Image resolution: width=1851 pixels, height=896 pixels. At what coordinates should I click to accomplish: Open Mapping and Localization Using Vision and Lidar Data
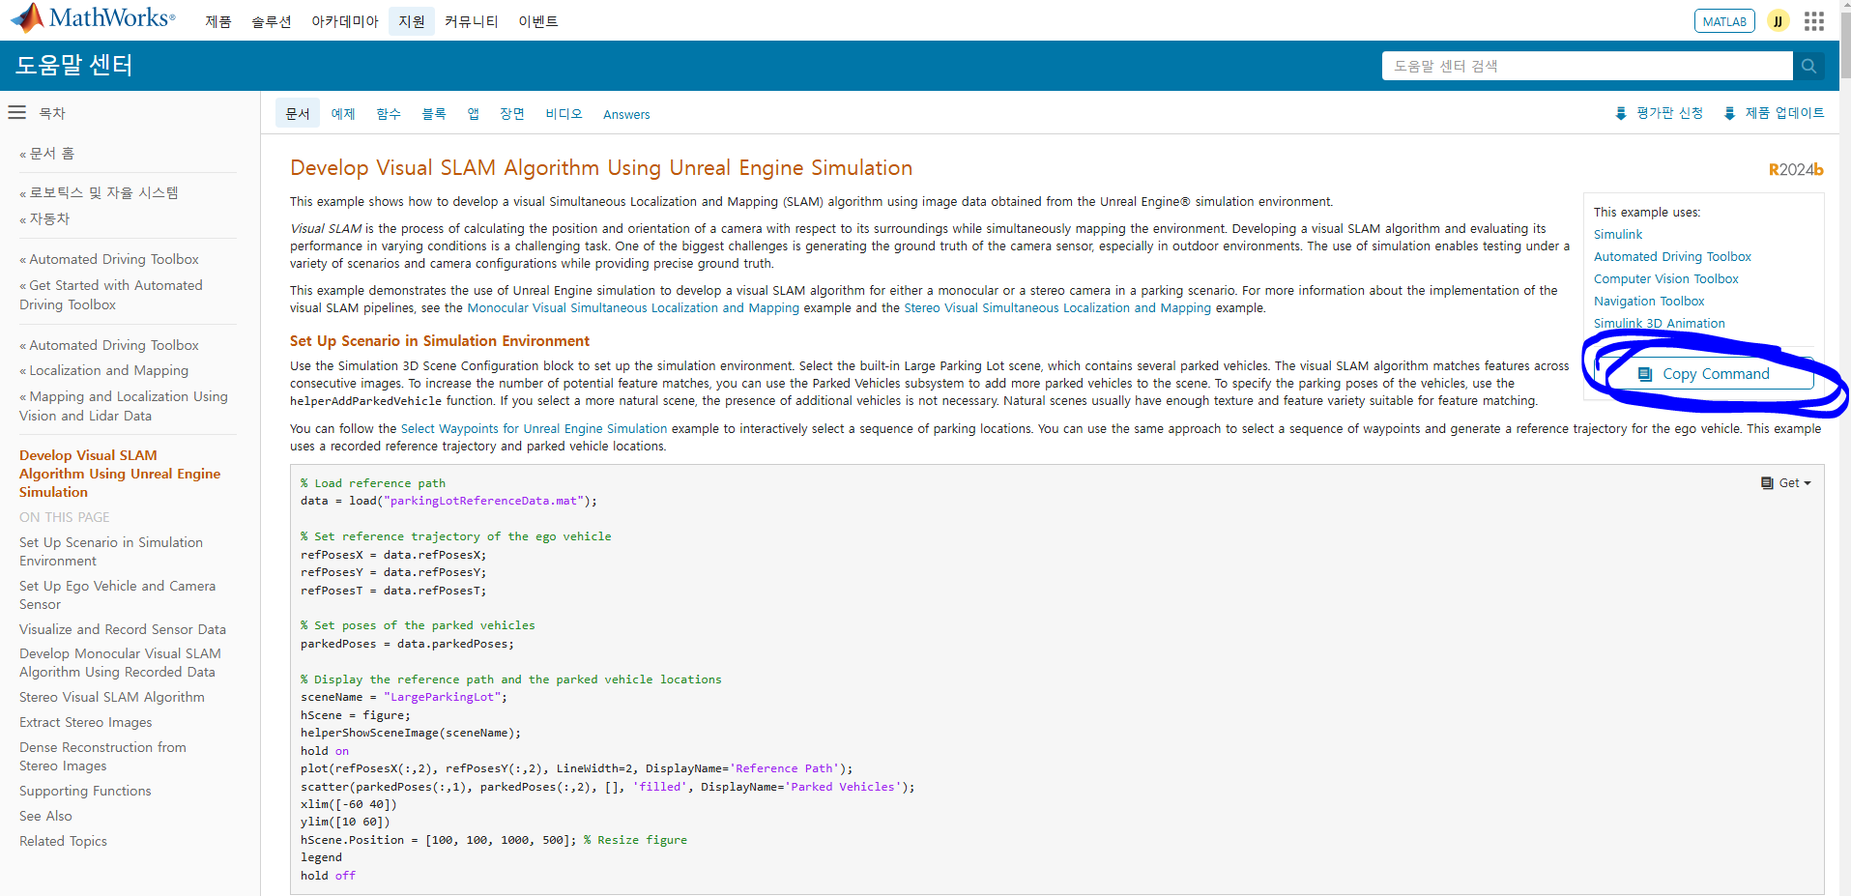click(x=124, y=406)
